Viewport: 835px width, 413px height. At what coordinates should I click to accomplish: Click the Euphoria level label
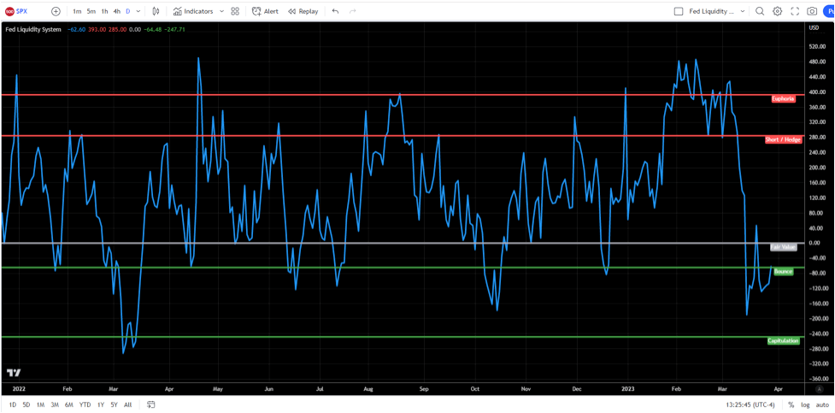783,98
